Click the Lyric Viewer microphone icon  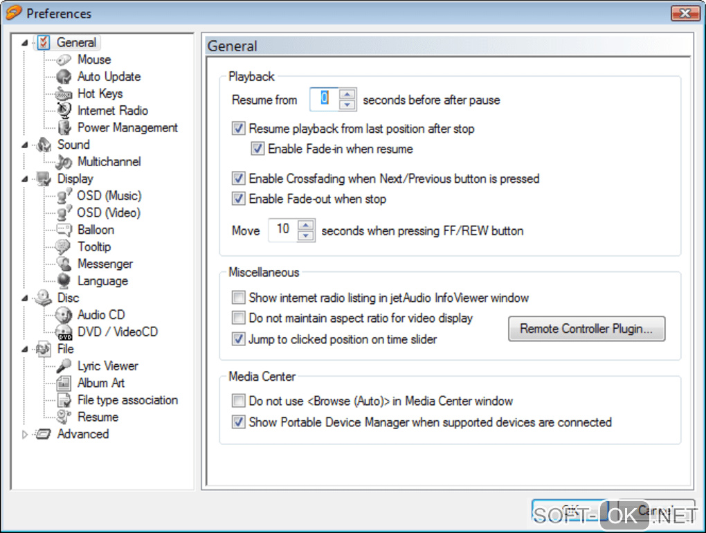coord(64,366)
